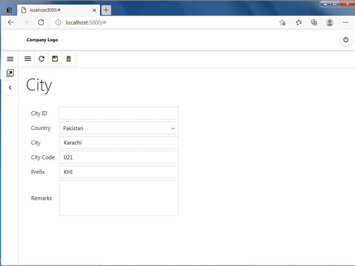Click the sidebar open-in-window icon
355x266 pixels.
[x=10, y=73]
